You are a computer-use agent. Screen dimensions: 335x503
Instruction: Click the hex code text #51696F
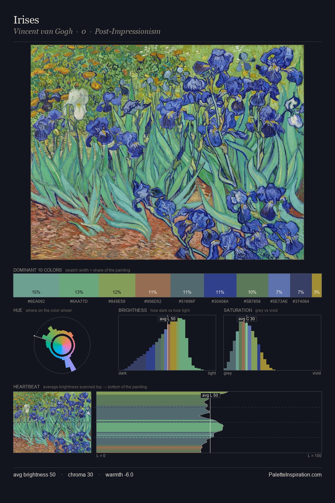coord(187,301)
